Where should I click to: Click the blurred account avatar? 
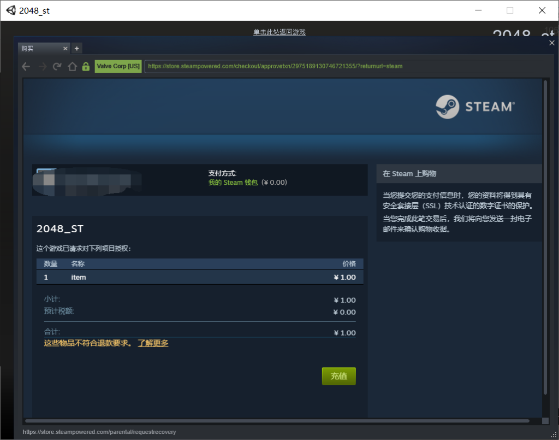point(46,180)
